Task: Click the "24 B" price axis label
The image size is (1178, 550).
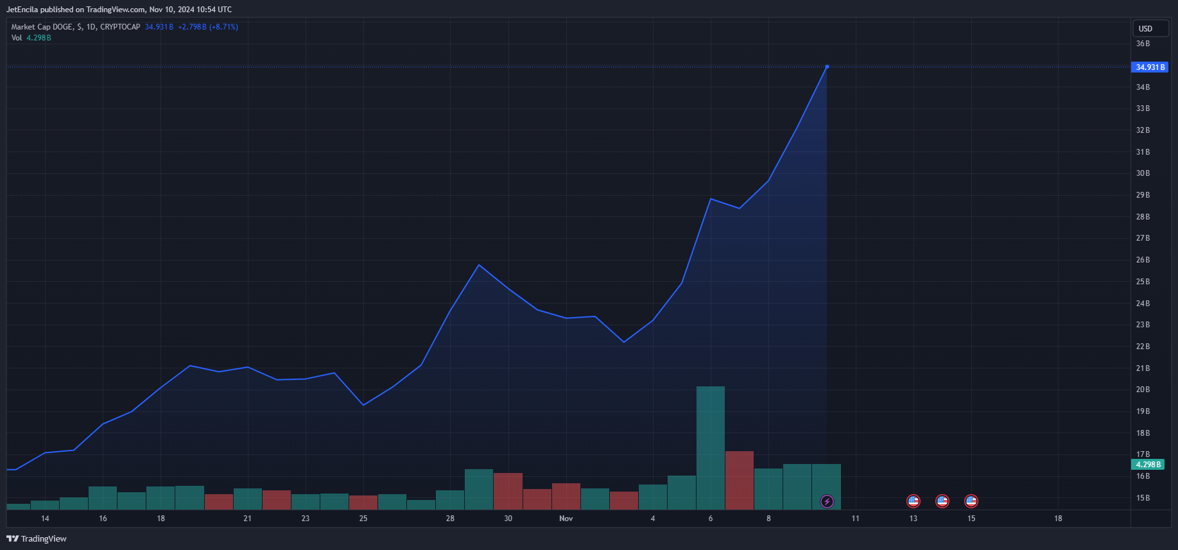Action: click(1143, 304)
